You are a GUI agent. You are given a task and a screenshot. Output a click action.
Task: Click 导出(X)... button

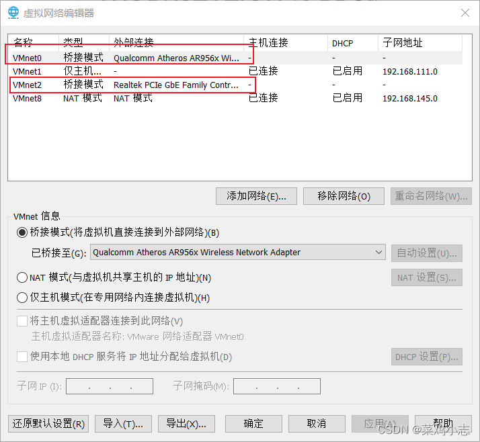(x=186, y=424)
